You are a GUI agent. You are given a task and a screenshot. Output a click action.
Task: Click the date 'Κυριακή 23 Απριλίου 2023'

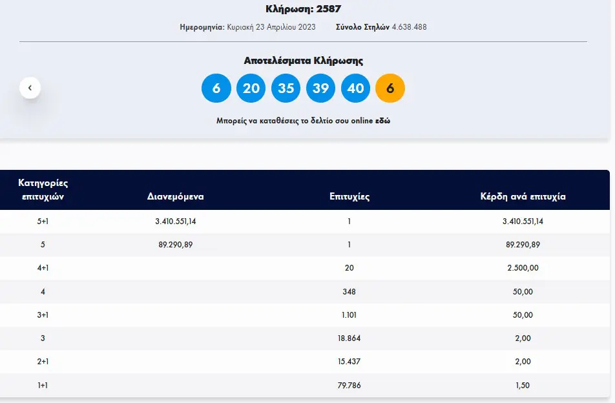tap(271, 27)
